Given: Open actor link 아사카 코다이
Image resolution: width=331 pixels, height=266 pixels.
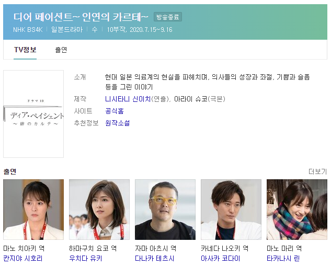Looking at the screenshot, I should coord(220,258).
